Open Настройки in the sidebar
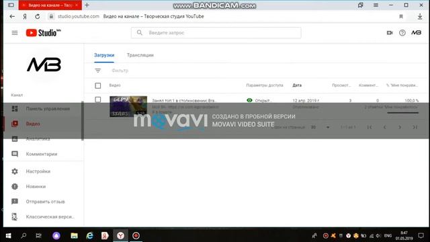 point(42,171)
